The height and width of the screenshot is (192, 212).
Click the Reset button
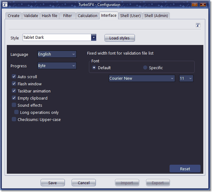click(185, 169)
